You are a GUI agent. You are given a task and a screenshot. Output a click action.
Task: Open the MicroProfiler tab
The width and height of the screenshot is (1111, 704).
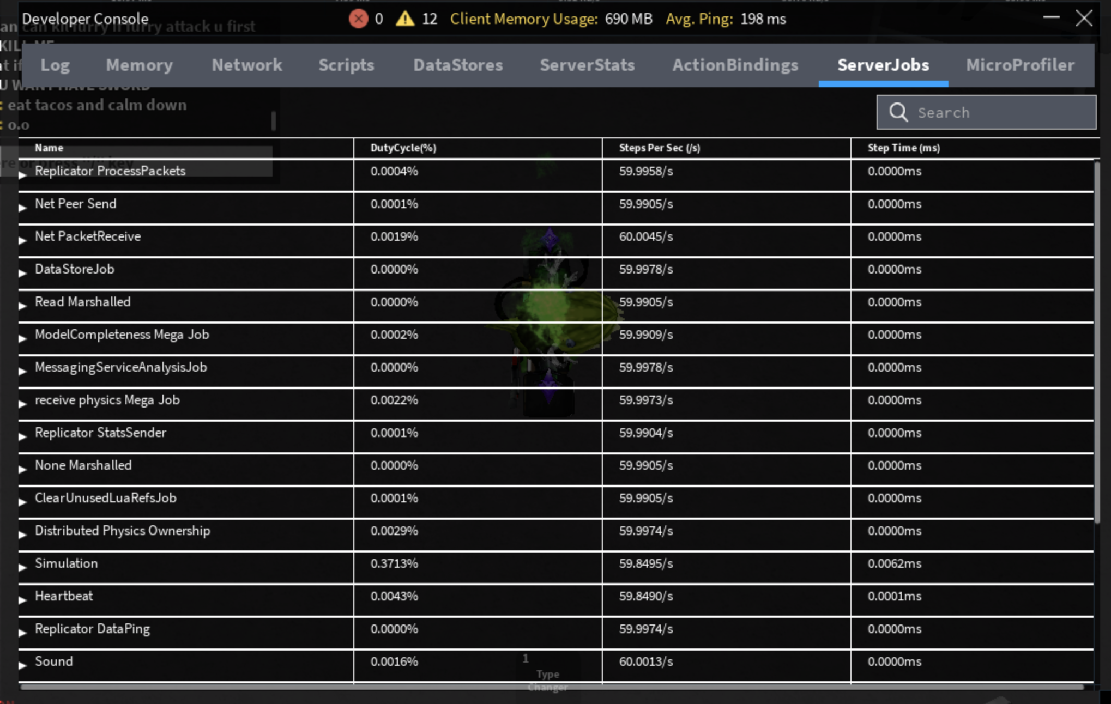1020,65
